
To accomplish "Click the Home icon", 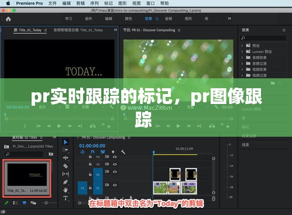I will [x=8, y=19].
